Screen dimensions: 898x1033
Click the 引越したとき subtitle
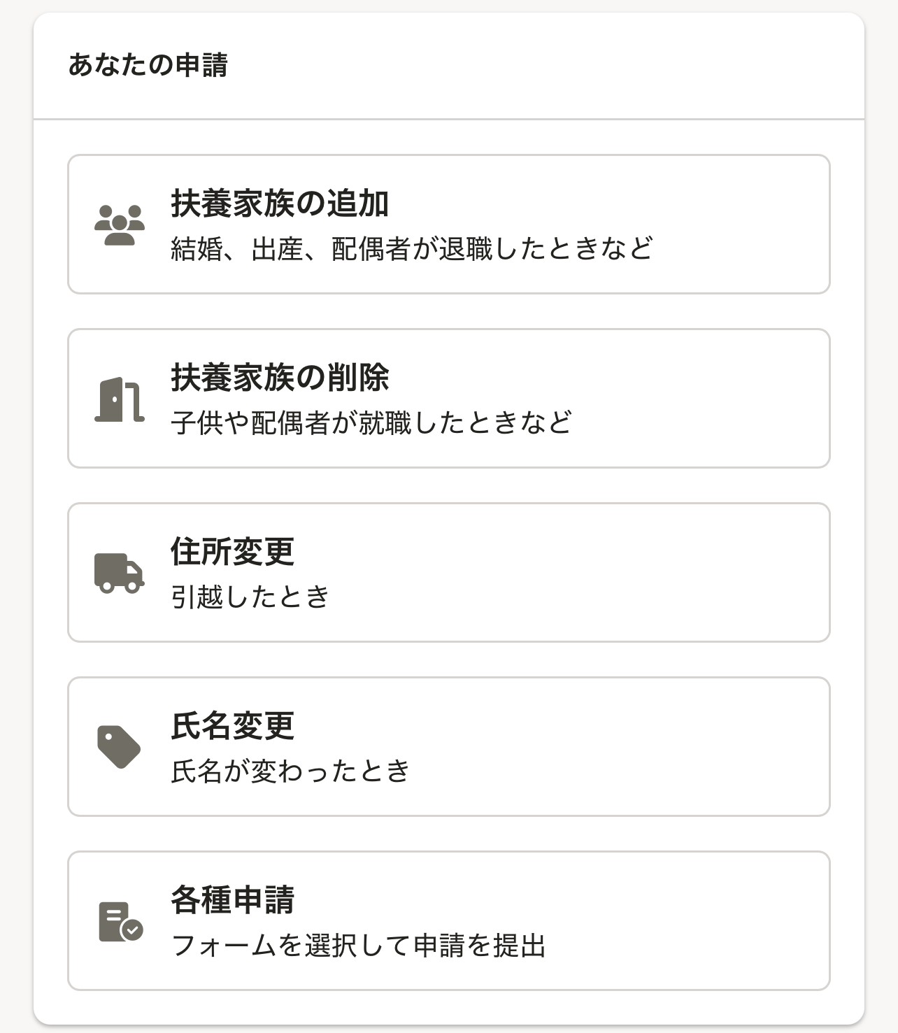click(250, 597)
